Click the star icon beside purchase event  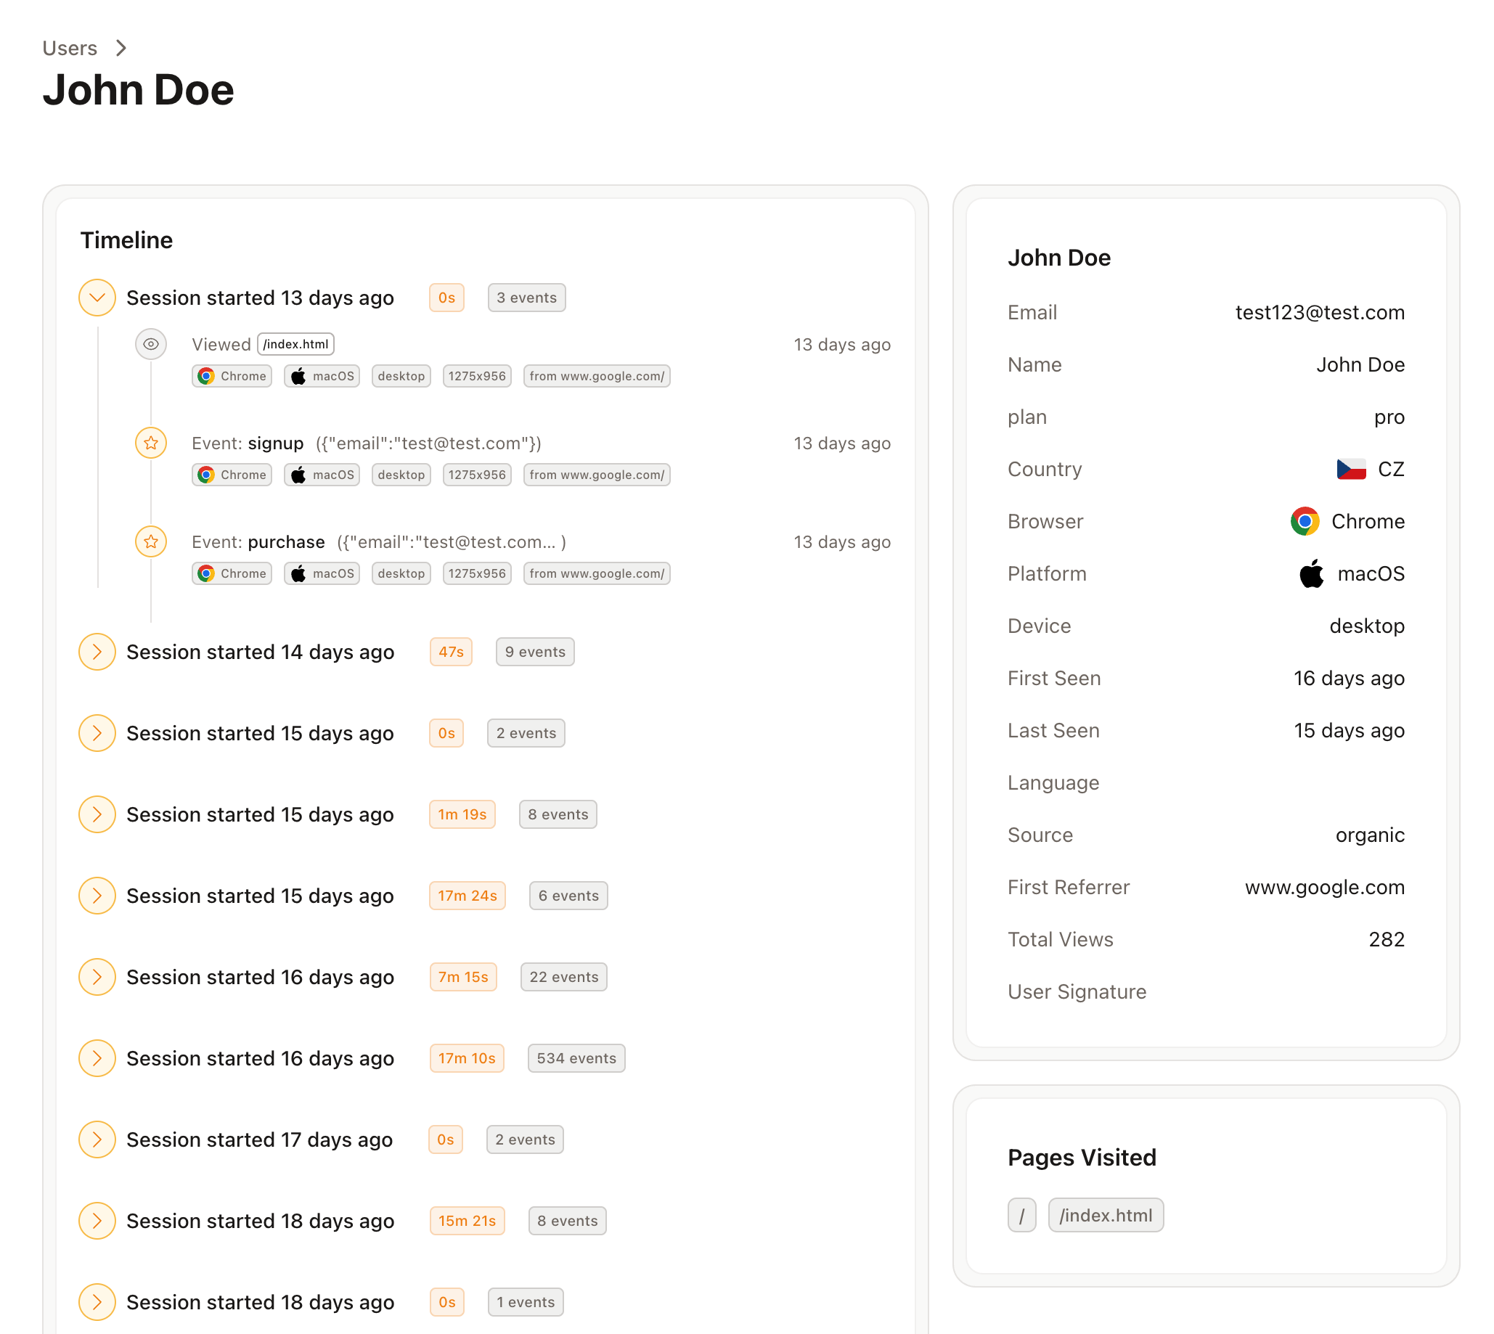click(151, 541)
